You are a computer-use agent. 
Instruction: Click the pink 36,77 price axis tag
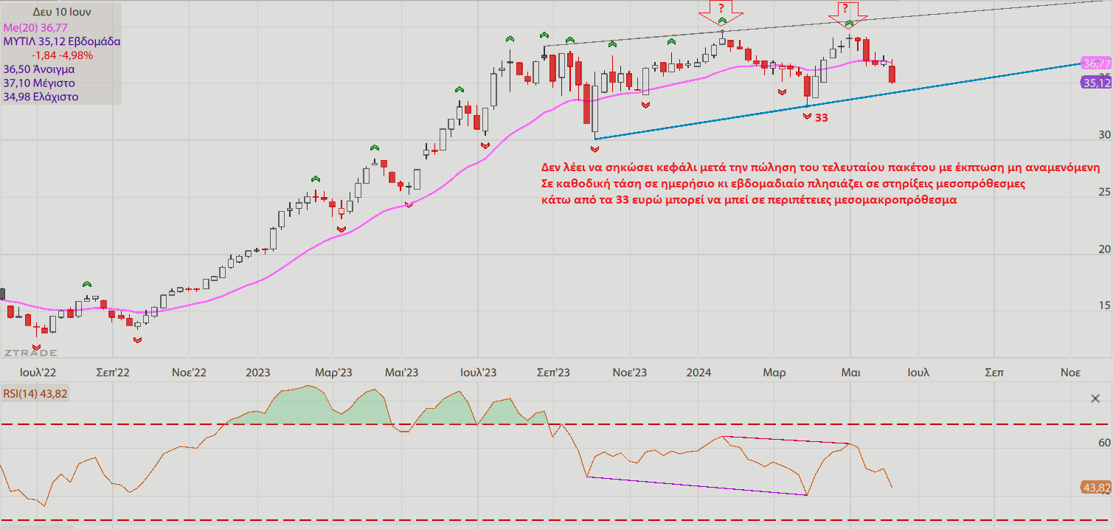tap(1096, 64)
